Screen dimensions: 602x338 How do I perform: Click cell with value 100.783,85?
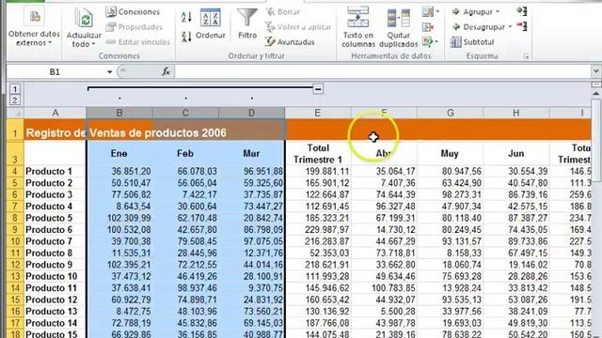(384, 288)
